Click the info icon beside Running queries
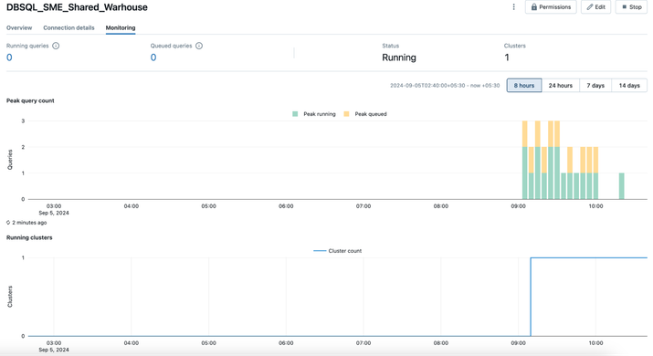This screenshot has width=653, height=356. [x=56, y=46]
